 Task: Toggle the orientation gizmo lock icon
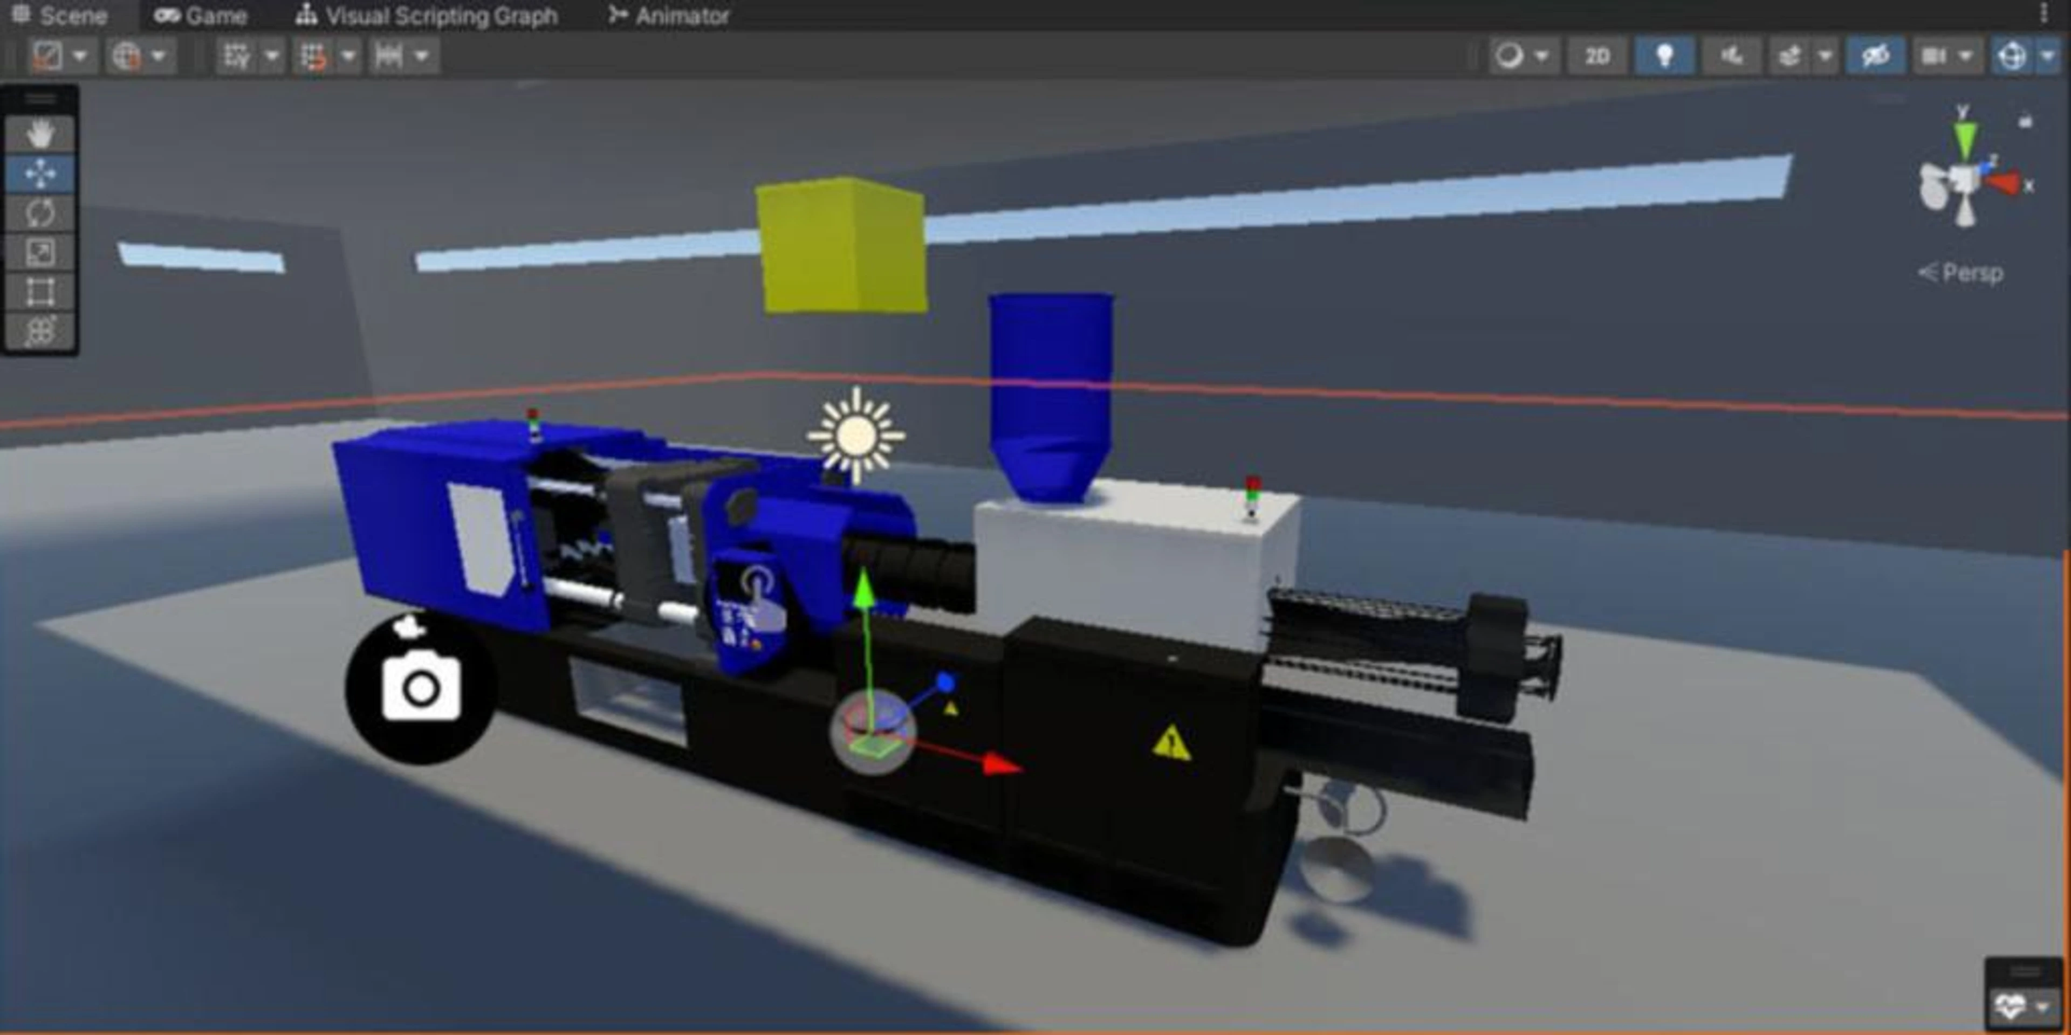click(2025, 121)
